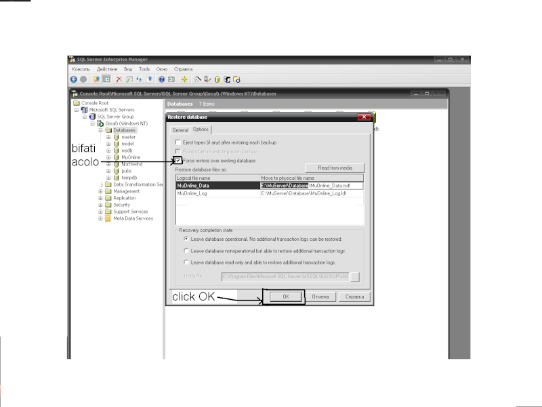Click the OK button in Restore dialog
The height and width of the screenshot is (407, 542).
point(286,296)
